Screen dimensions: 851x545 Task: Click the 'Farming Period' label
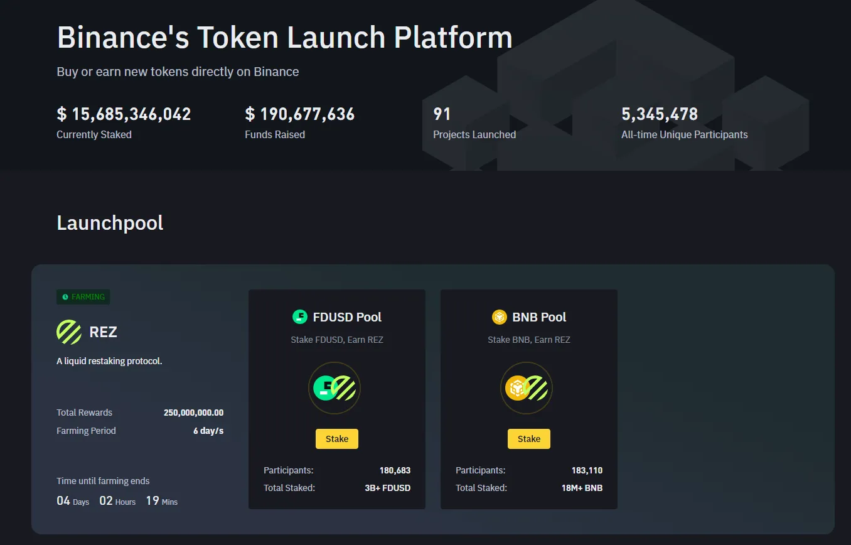[86, 431]
